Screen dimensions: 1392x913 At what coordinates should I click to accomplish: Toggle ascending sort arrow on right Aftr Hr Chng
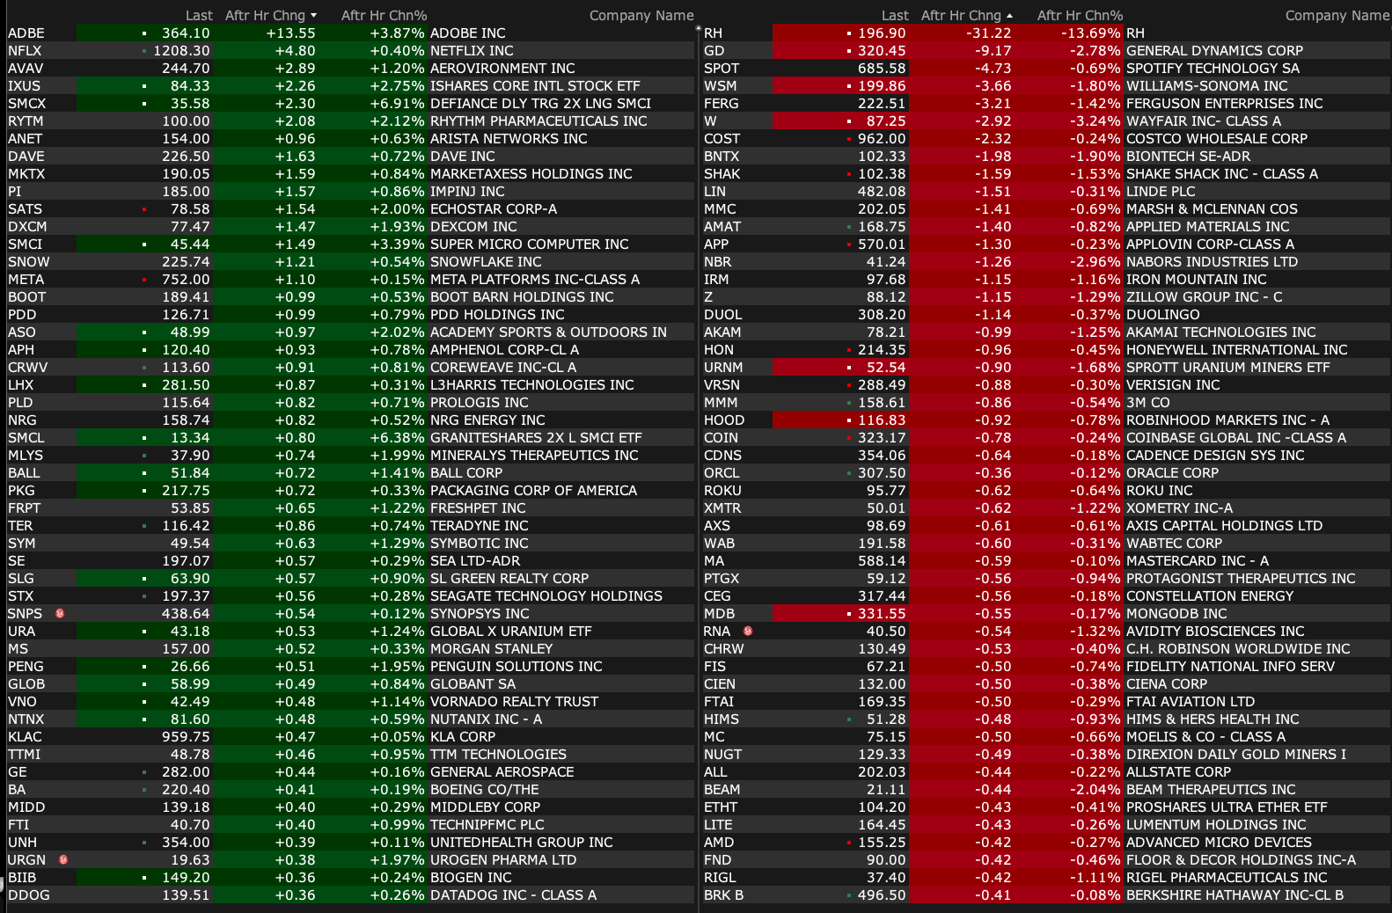(1009, 16)
